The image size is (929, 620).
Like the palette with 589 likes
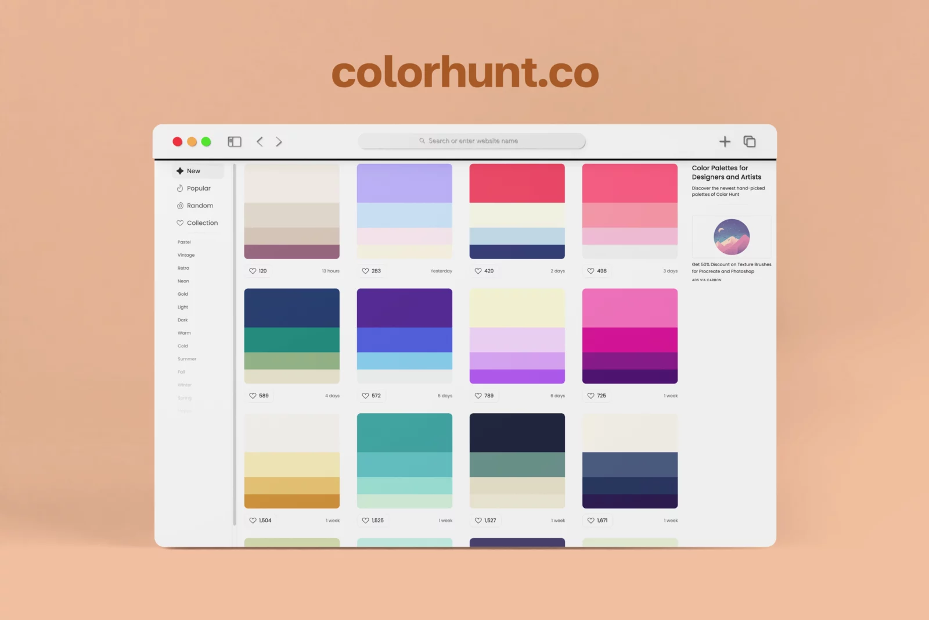coord(258,396)
